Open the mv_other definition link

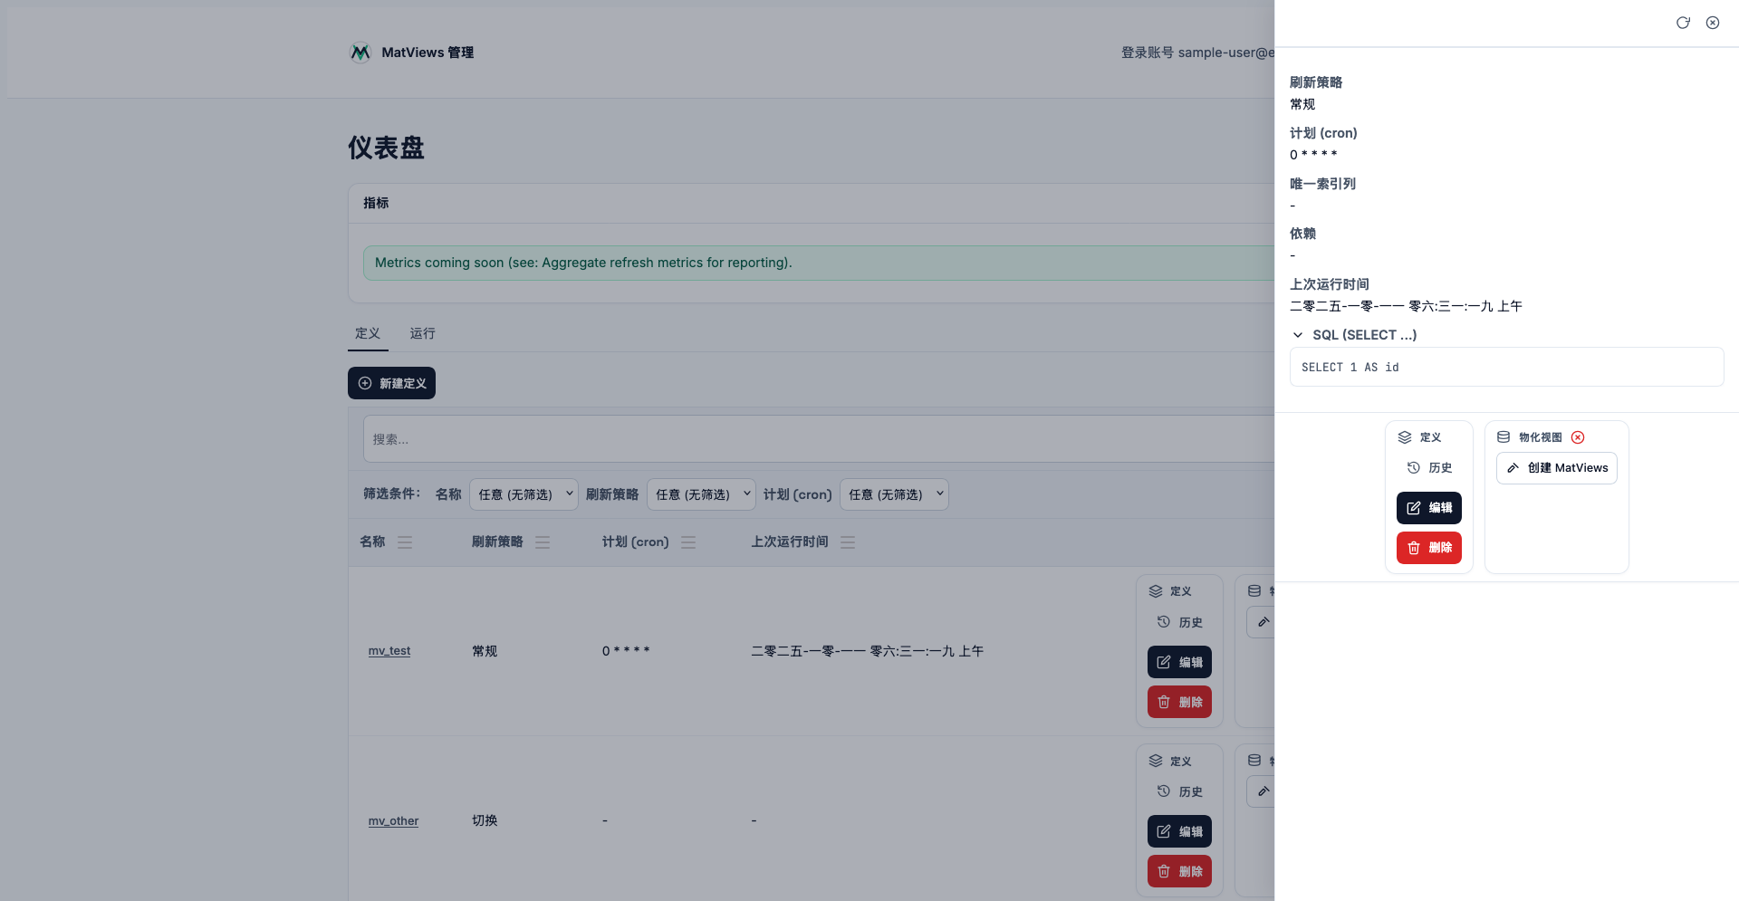(393, 821)
